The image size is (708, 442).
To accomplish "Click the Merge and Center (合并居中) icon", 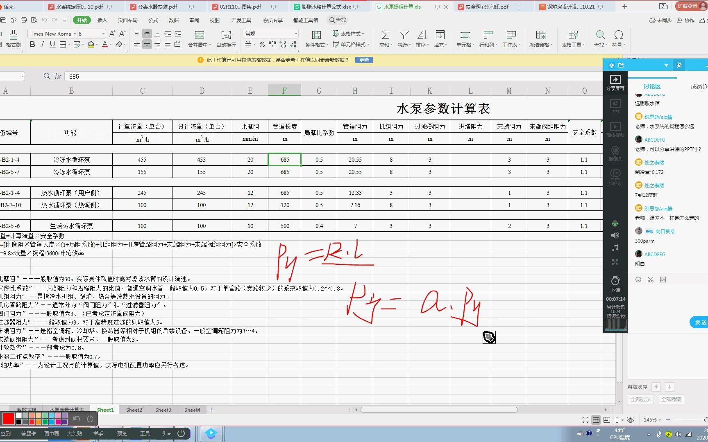I will point(200,35).
